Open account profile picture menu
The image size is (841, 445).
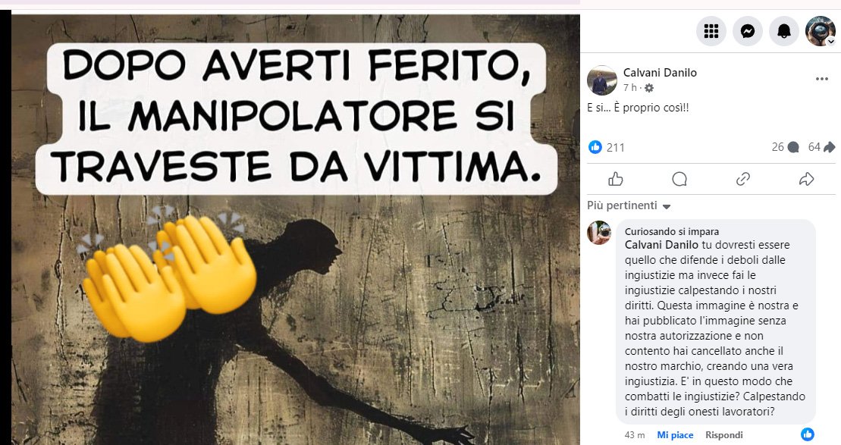[820, 31]
